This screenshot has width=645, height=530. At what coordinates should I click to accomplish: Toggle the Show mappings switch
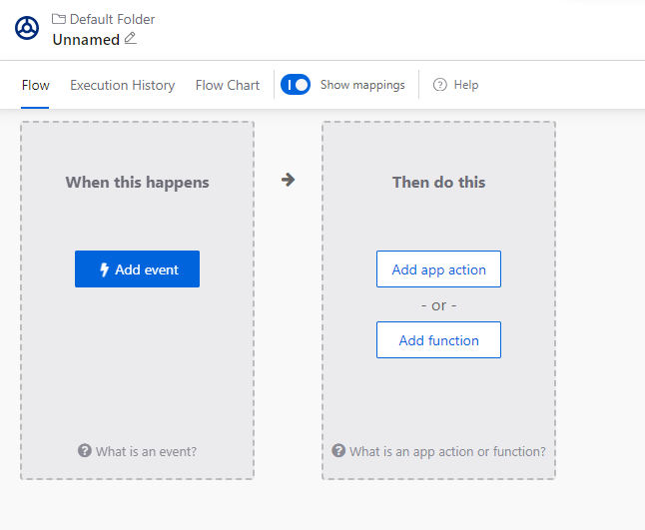296,85
